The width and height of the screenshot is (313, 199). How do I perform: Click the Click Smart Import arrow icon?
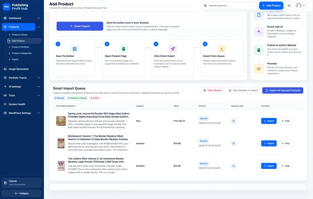pos(173,49)
